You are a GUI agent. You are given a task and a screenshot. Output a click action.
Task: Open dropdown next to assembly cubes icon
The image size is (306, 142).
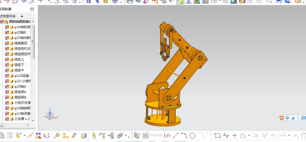pos(126,136)
